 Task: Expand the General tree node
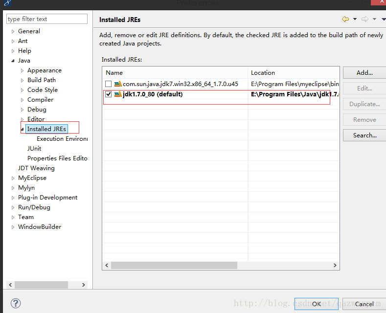pos(13,31)
